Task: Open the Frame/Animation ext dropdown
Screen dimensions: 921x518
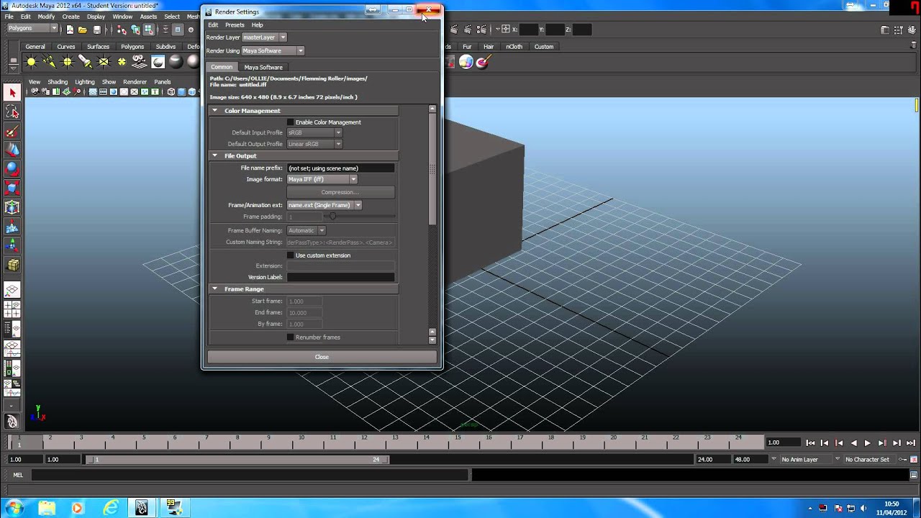Action: [x=324, y=205]
